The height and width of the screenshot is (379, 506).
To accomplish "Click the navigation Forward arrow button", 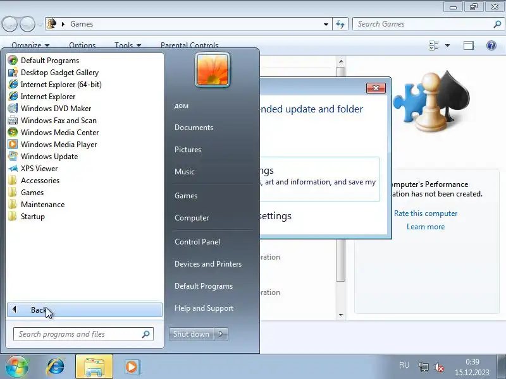I will 27,24.
